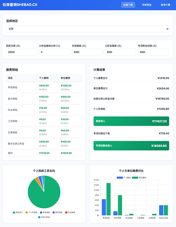Screen dimensions: 176x227
Task: Expand the 北京 region dropdown
Action: 88,29
